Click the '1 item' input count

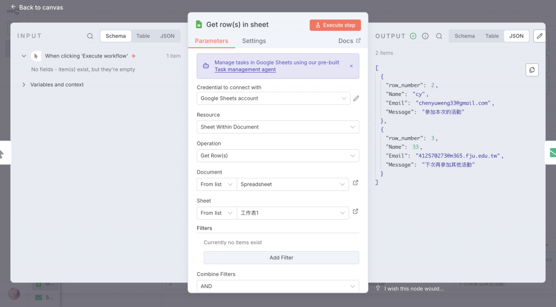pos(173,56)
